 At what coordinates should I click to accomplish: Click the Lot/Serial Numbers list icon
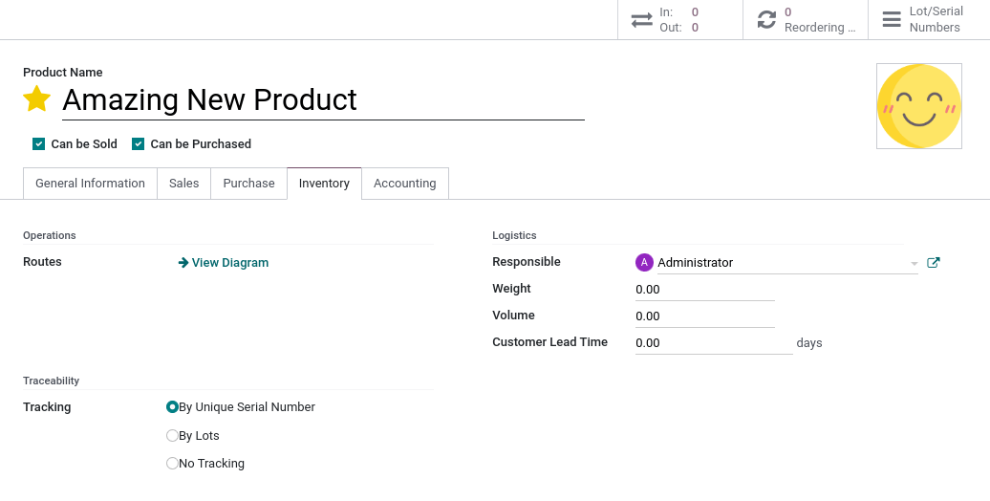tap(891, 20)
